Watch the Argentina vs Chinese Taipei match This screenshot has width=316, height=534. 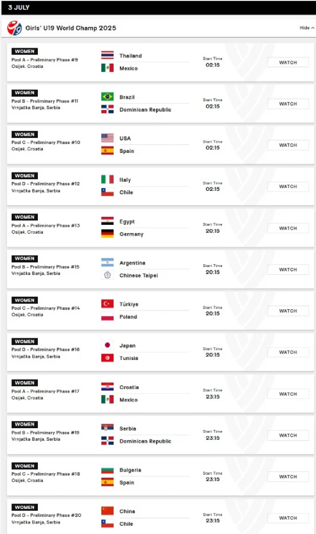pos(288,269)
